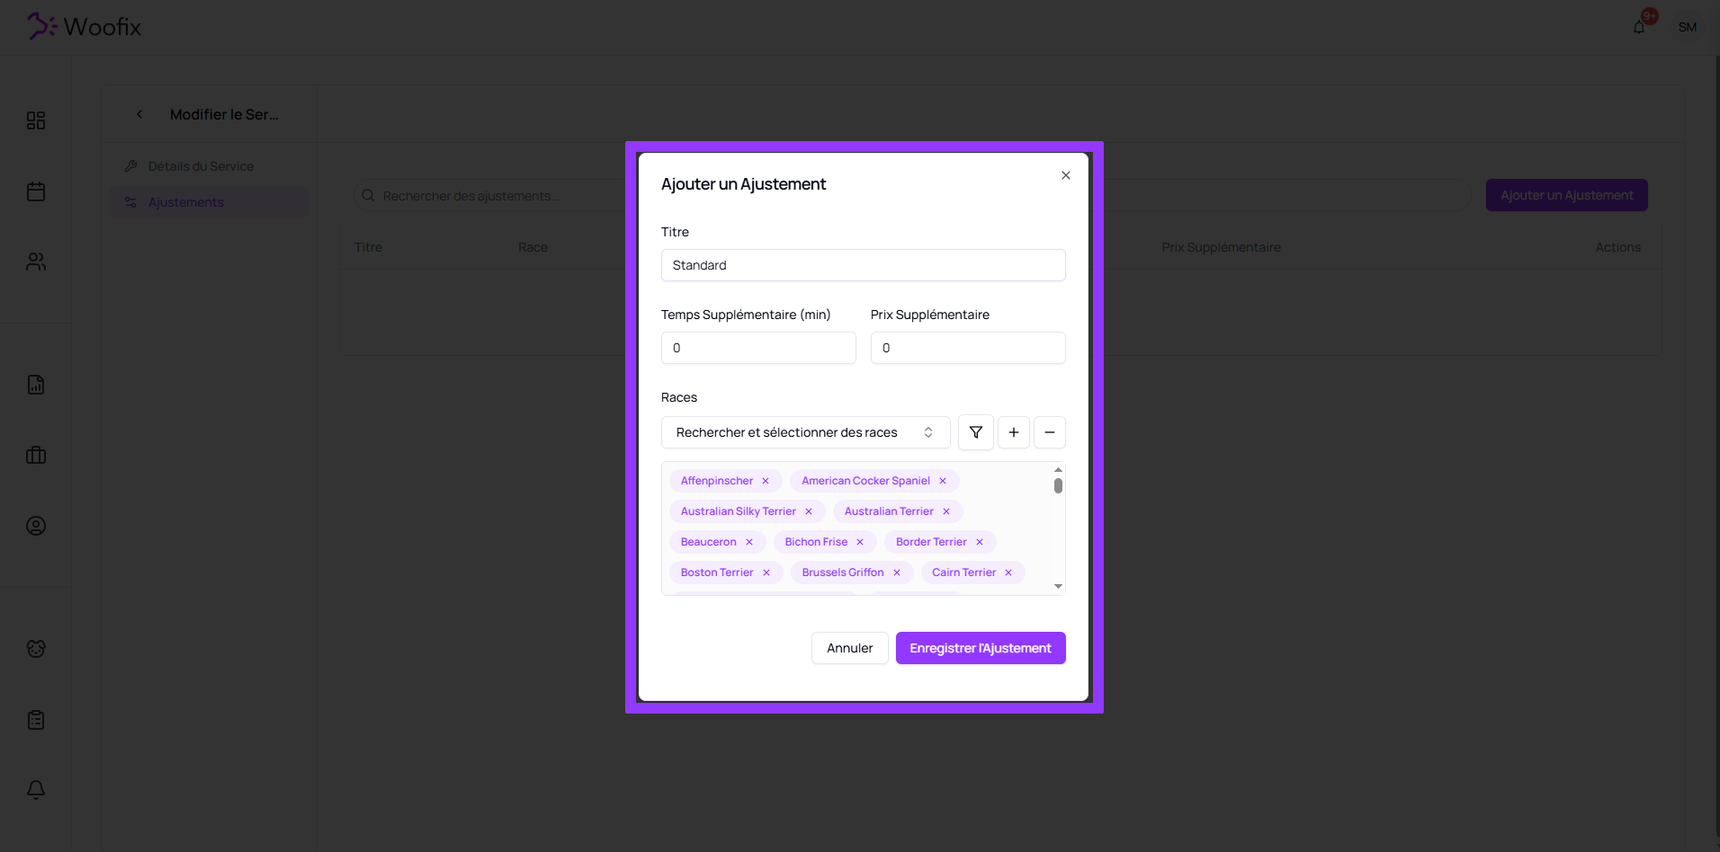
Task: Expand the Rechercher et sélectionner des races dropdown
Action: [x=805, y=432]
